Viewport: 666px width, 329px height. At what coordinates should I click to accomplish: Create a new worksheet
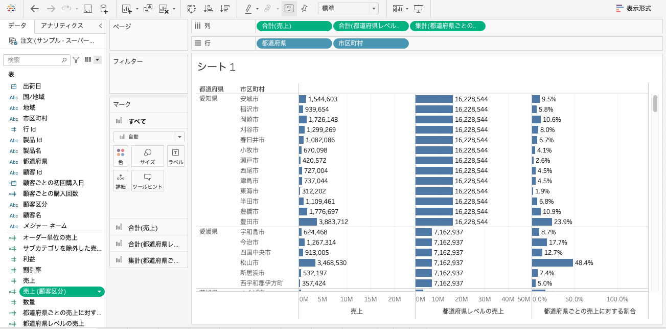[125, 8]
